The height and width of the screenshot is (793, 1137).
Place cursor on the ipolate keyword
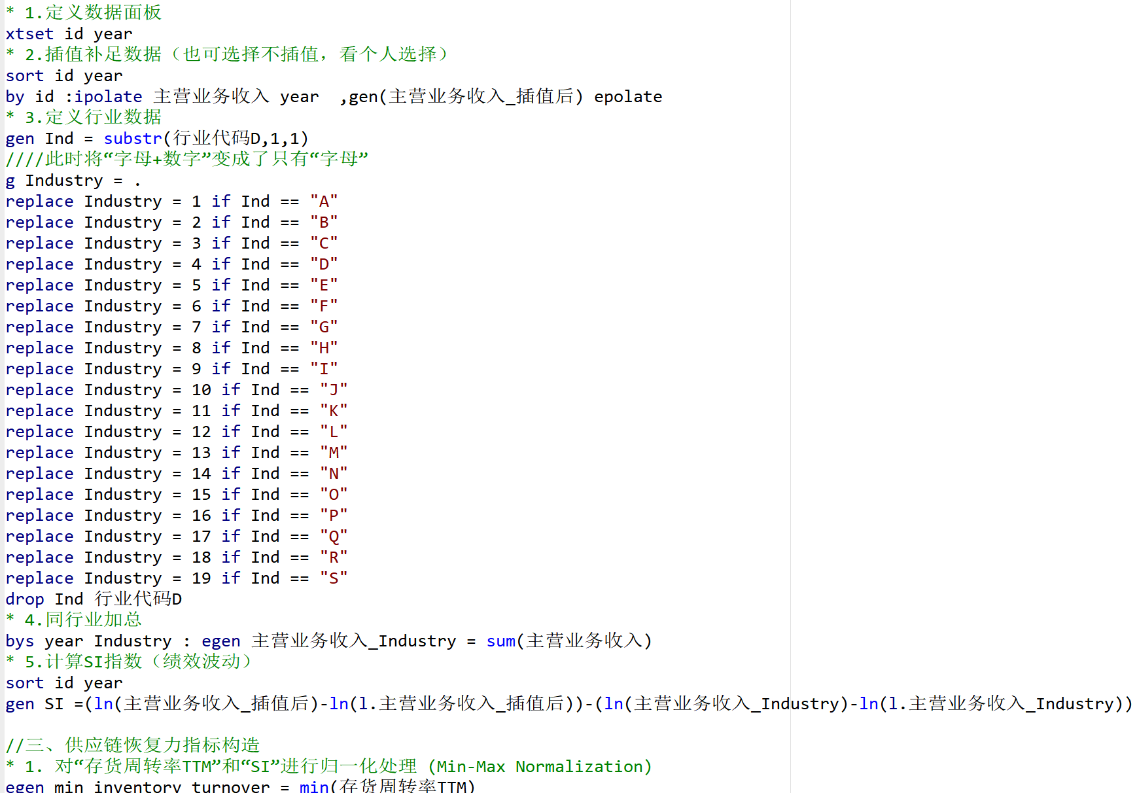point(108,97)
